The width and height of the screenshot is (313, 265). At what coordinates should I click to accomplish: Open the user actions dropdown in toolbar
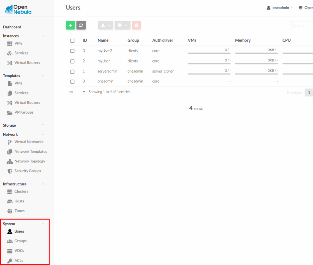[x=106, y=25]
